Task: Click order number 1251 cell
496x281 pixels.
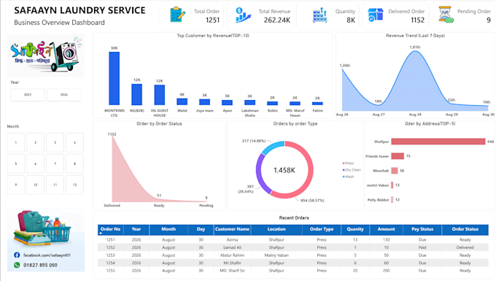Action: tap(110, 240)
